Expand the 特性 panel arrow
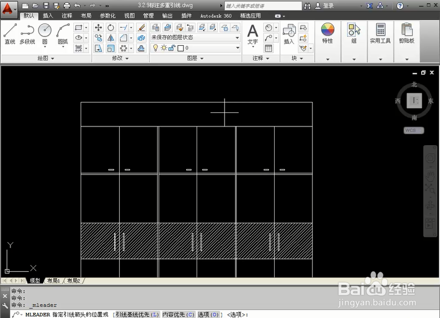Screen dimensions: 440x318 328,59
